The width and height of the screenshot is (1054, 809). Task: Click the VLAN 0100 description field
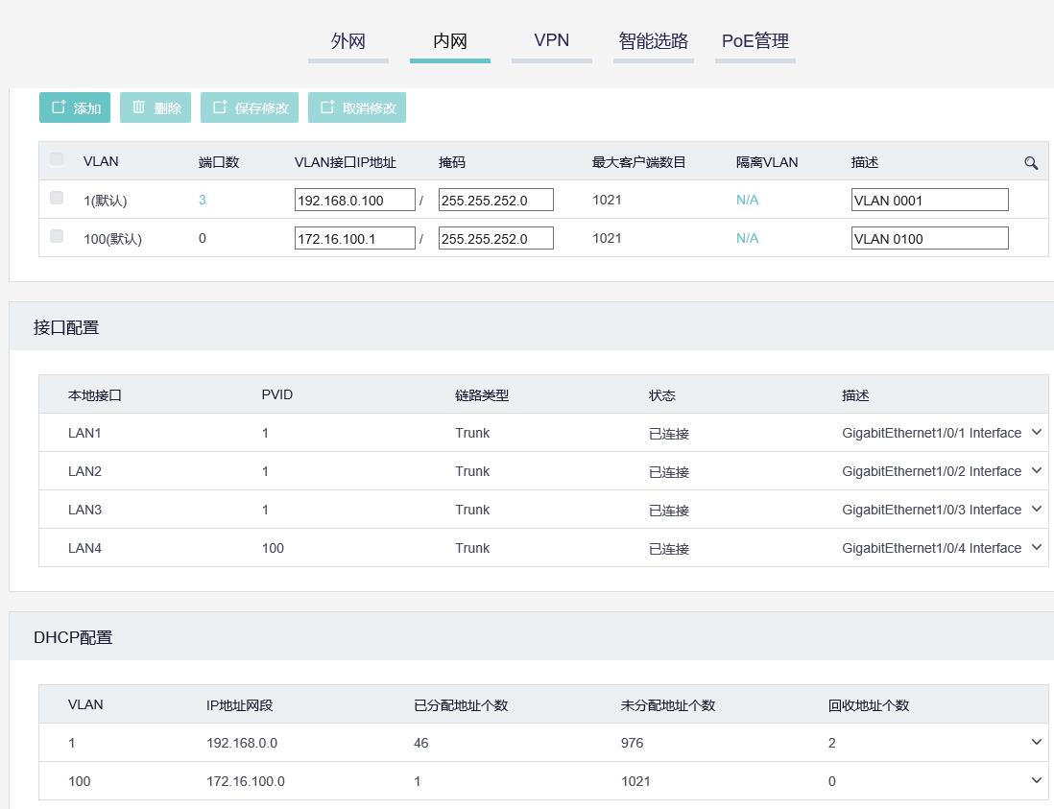pyautogui.click(x=929, y=239)
